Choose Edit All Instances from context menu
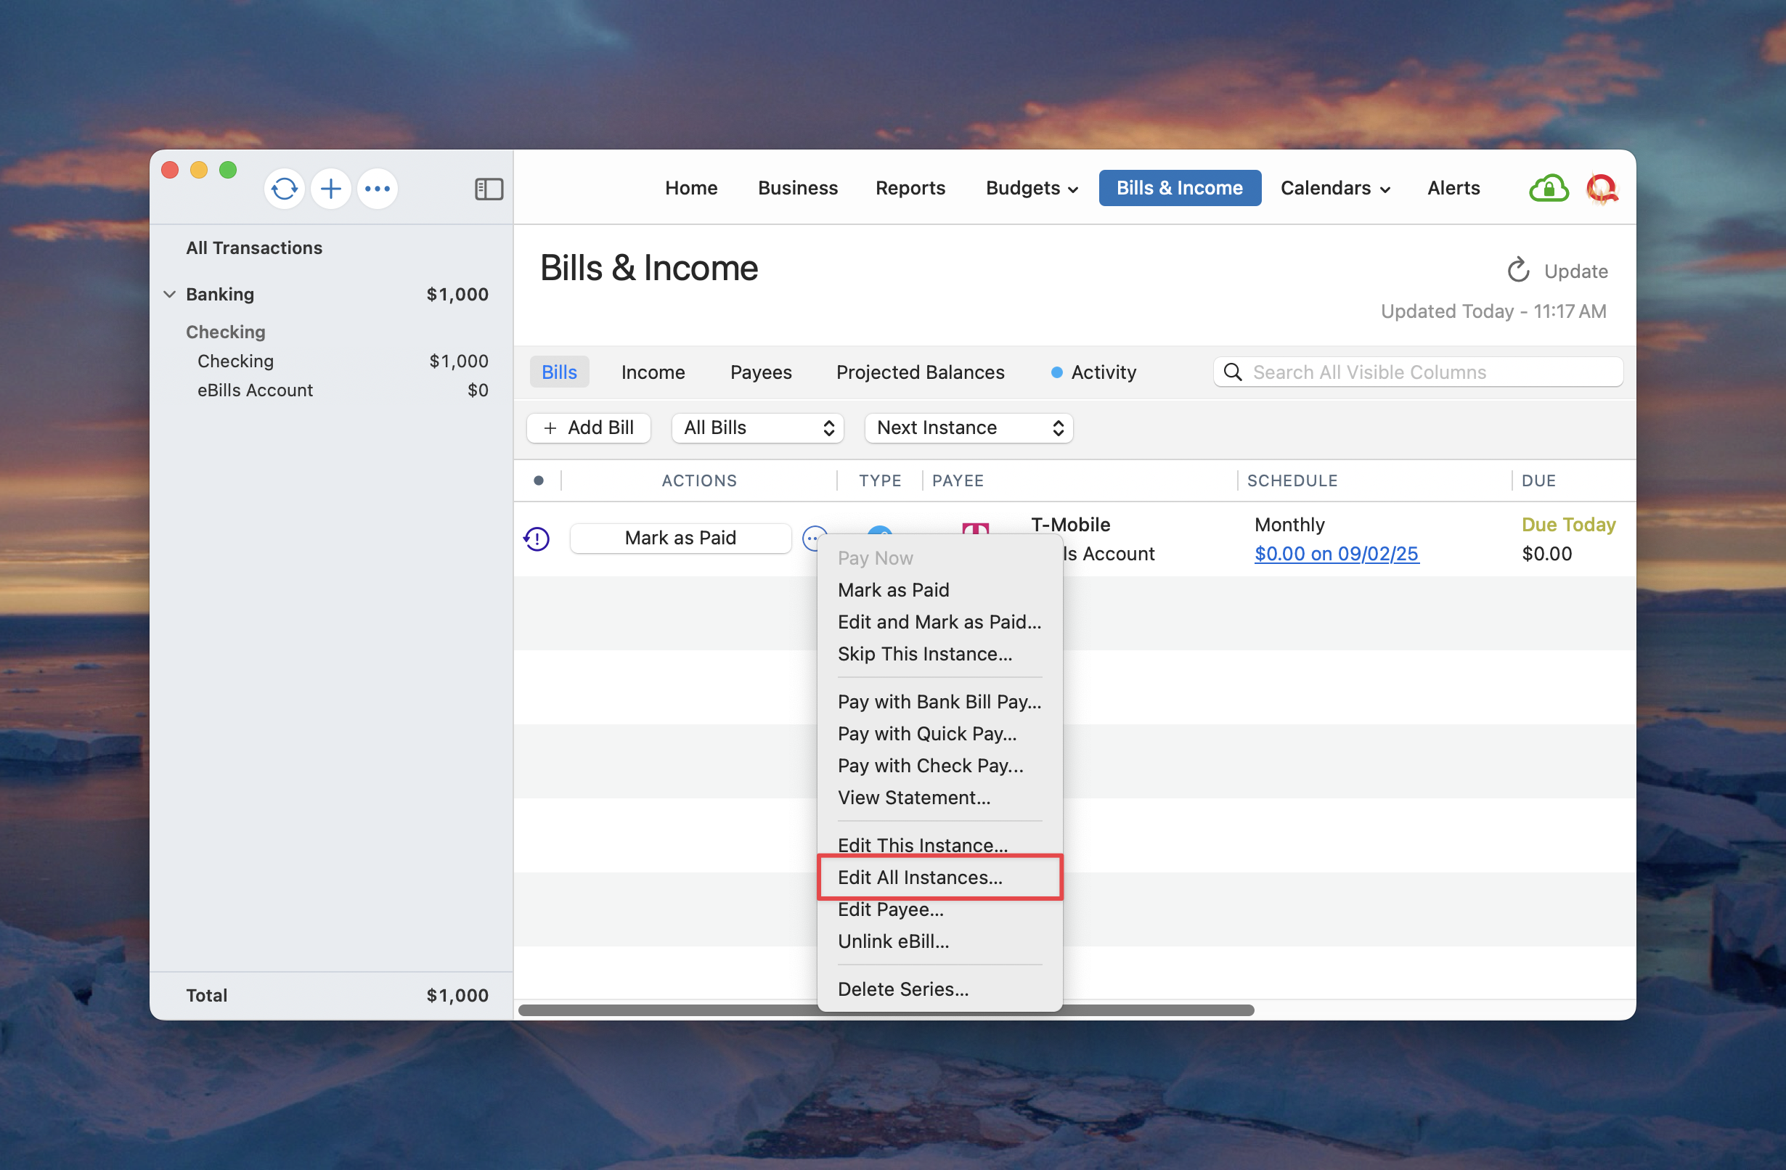The width and height of the screenshot is (1786, 1170). (x=920, y=877)
